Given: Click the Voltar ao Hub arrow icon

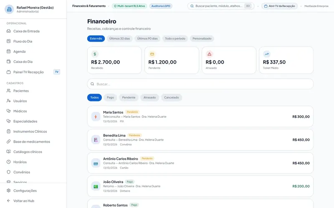Looking at the screenshot, I should point(8,201).
